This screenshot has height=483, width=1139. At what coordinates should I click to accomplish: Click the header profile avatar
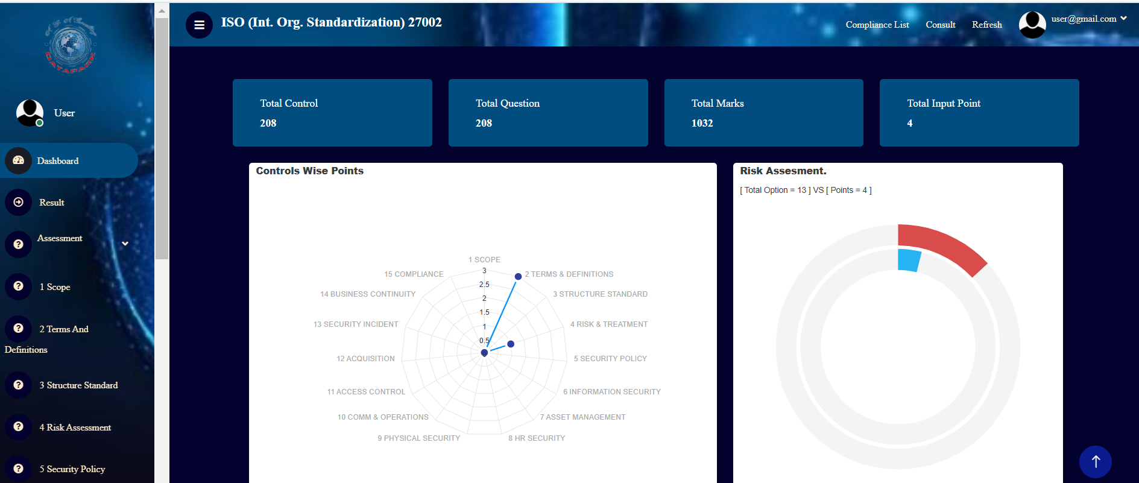[1032, 25]
